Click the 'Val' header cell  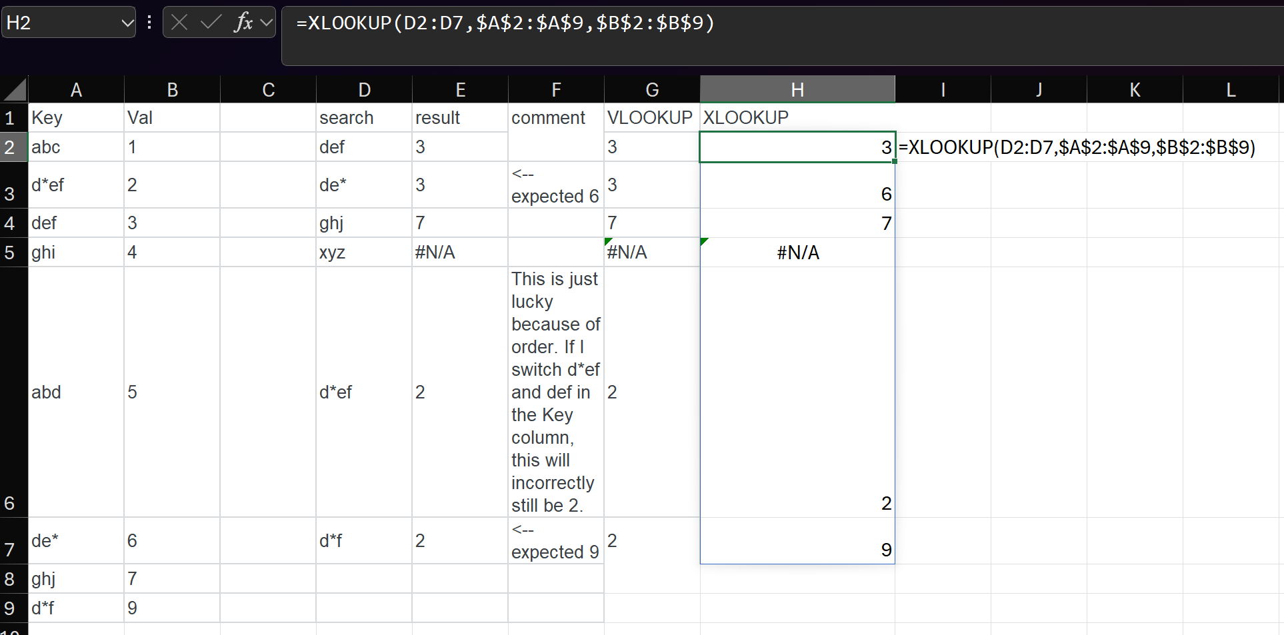[x=172, y=118]
